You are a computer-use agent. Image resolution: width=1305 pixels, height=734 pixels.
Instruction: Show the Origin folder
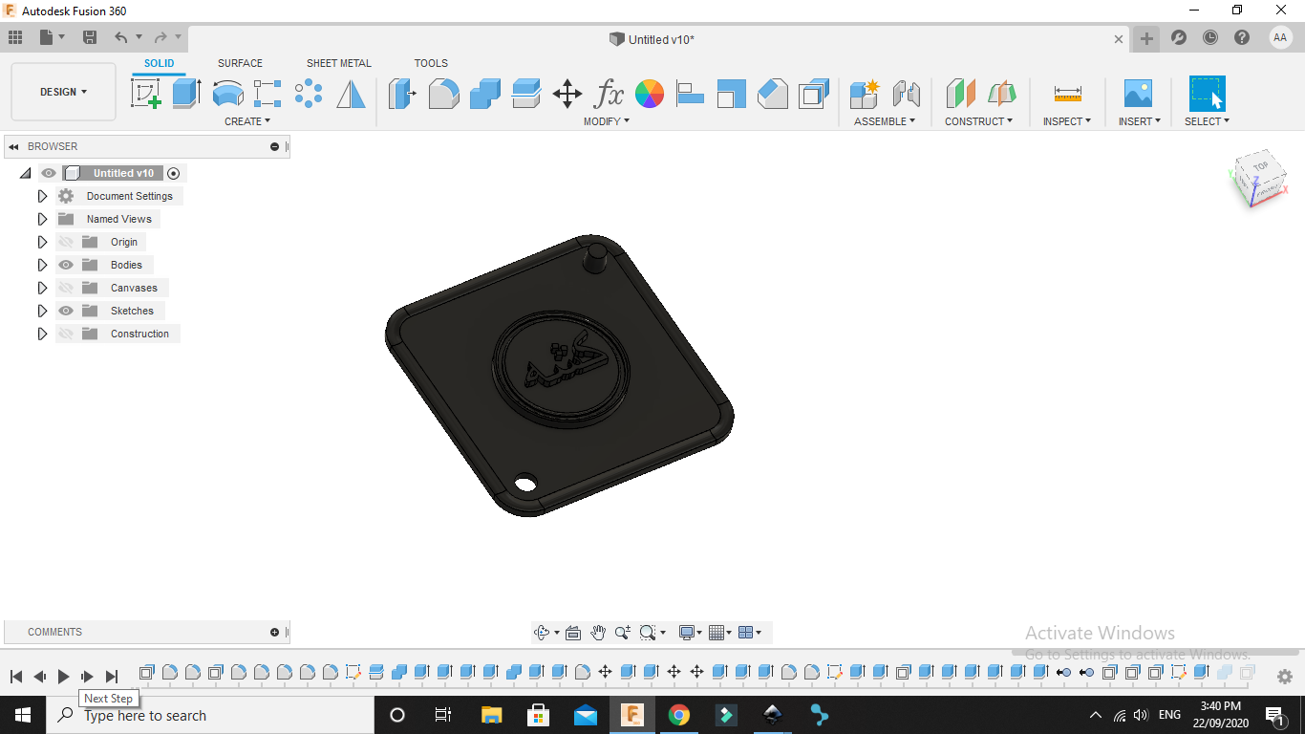(x=66, y=242)
